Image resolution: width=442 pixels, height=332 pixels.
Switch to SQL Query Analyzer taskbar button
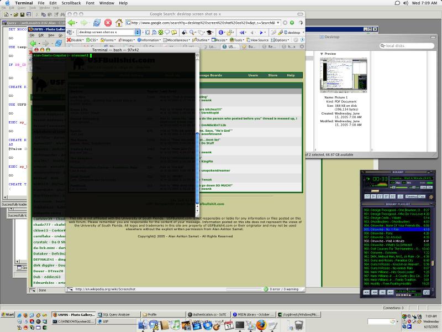pyautogui.click(x=118, y=314)
